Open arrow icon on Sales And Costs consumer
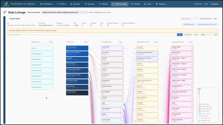 157,99
